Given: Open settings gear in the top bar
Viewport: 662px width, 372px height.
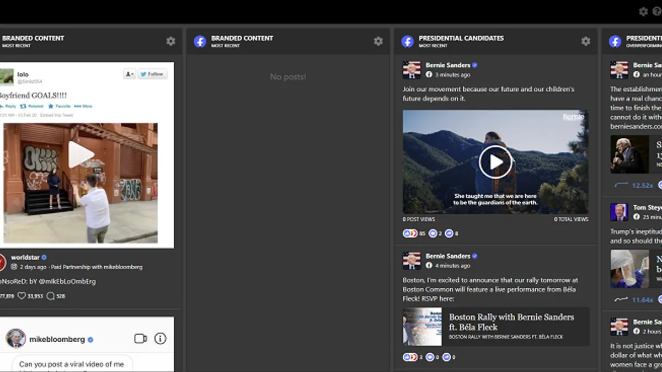Looking at the screenshot, I should pos(643,12).
